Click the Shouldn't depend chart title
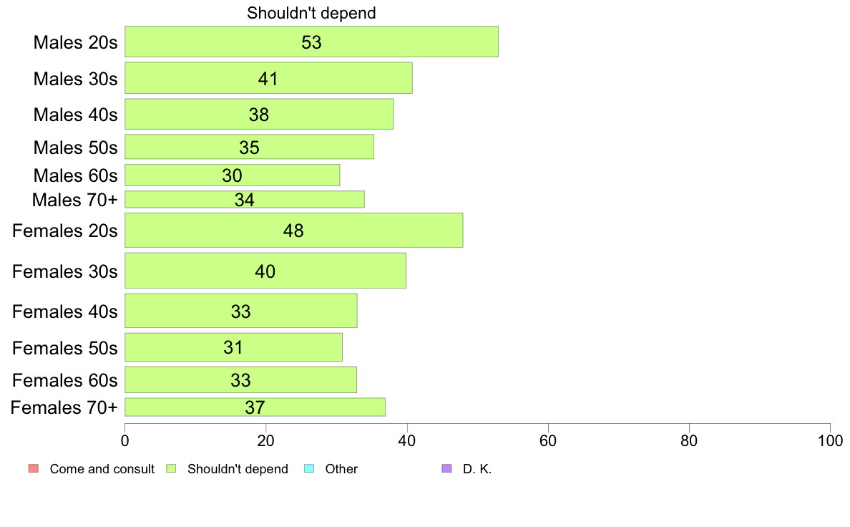This screenshot has height=527, width=850. tap(311, 13)
